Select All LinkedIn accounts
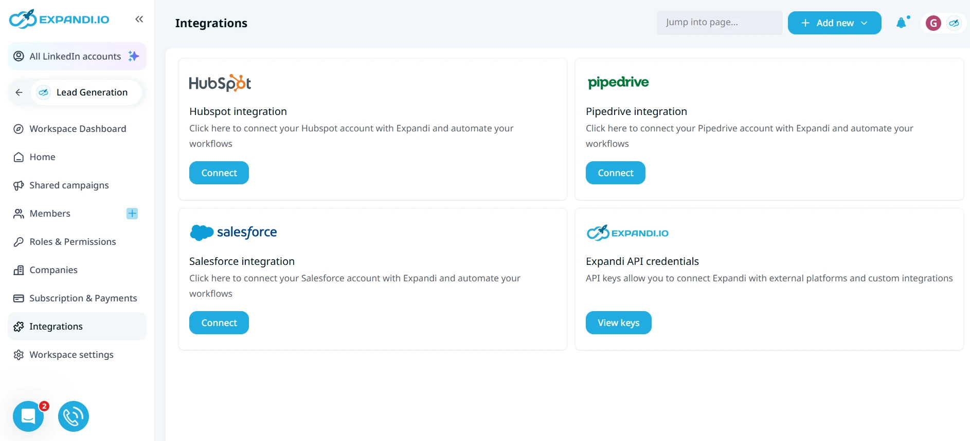970x441 pixels. [75, 56]
